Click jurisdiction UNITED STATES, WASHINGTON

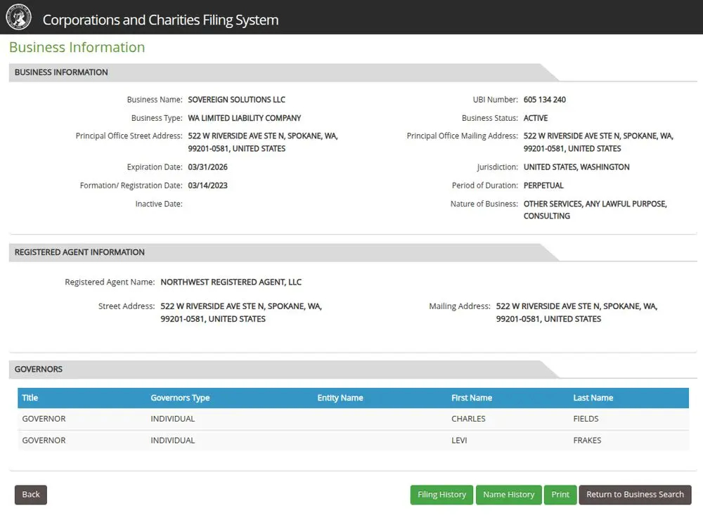(576, 167)
